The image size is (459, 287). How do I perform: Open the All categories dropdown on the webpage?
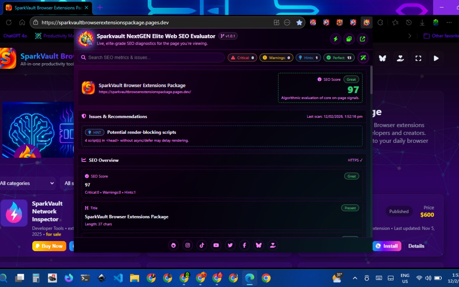[28, 183]
